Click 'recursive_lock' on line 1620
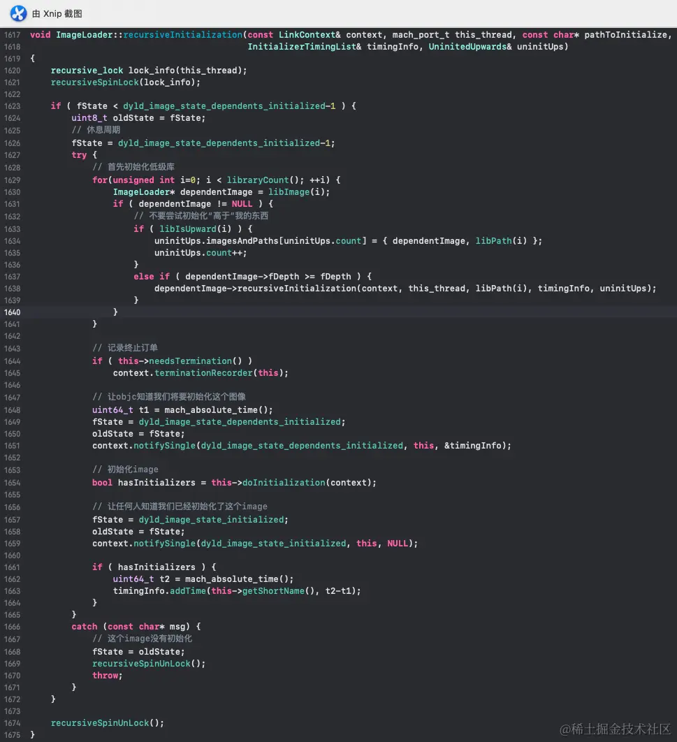677x742 pixels. point(87,71)
